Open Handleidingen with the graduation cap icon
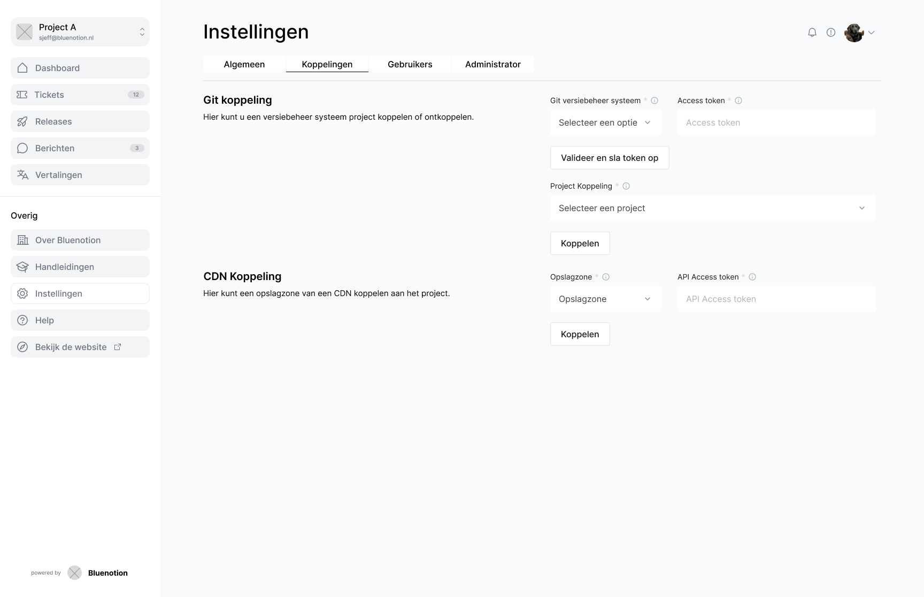This screenshot has width=924, height=597. click(x=22, y=267)
